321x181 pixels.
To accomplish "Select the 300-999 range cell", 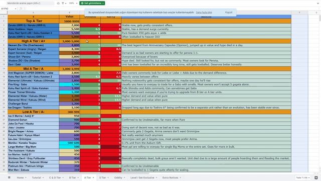I will coord(69,112).
